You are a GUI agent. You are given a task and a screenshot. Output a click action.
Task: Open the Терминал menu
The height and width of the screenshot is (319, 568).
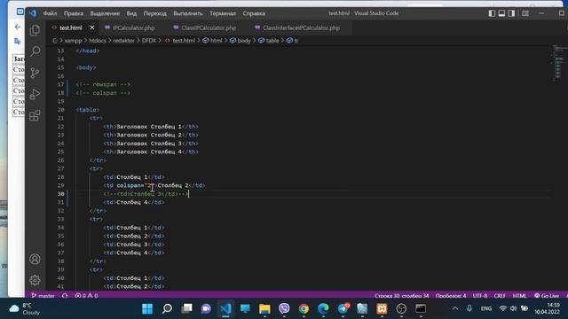click(x=223, y=13)
